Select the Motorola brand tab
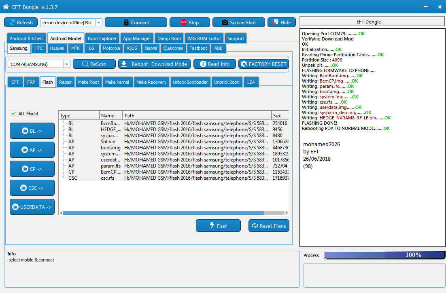Viewport: 446px width, 293px height. (111, 48)
